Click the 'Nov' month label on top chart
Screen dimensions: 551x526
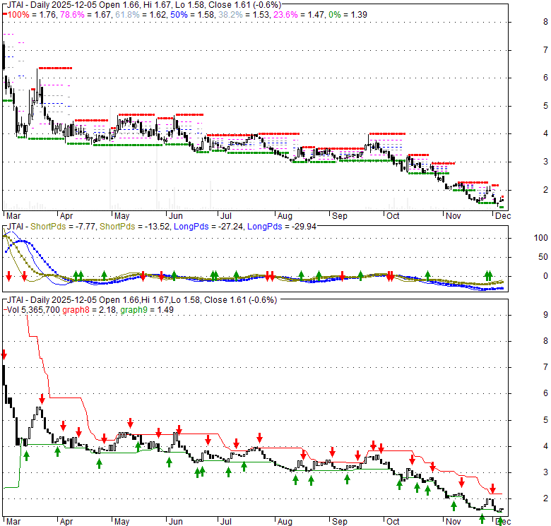(x=454, y=216)
